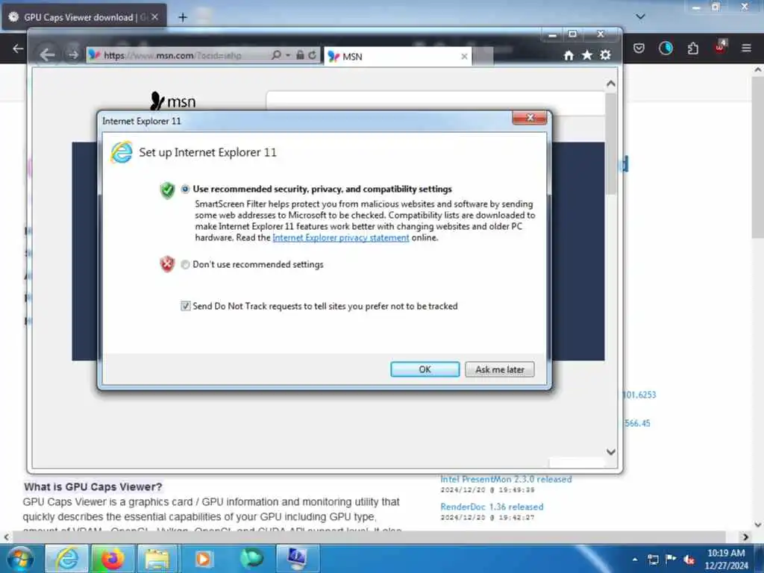Image resolution: width=764 pixels, height=573 pixels.
Task: Click 'What is GPU Caps Viewer?' heading
Action: 93,486
